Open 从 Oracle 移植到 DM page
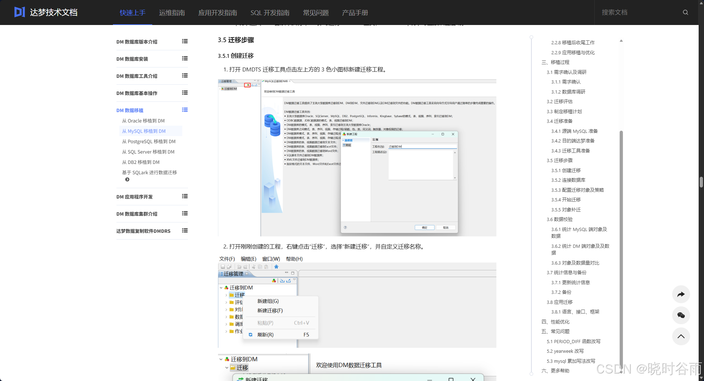The height and width of the screenshot is (381, 704). click(x=143, y=121)
